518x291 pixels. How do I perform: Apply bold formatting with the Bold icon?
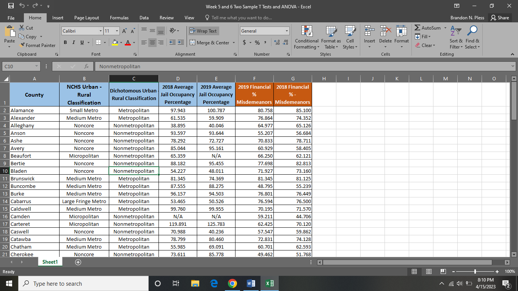point(65,42)
